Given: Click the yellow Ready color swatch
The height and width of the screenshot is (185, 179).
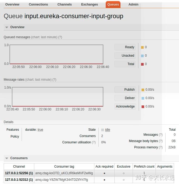Looking at the screenshot, I should pyautogui.click(x=142, y=47).
